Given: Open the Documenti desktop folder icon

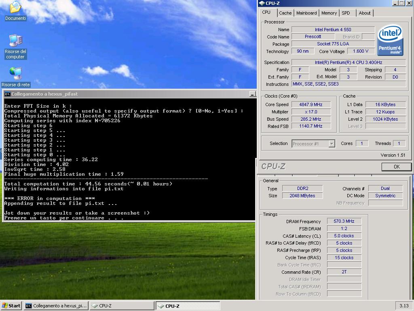Looking at the screenshot, I should [x=15, y=11].
